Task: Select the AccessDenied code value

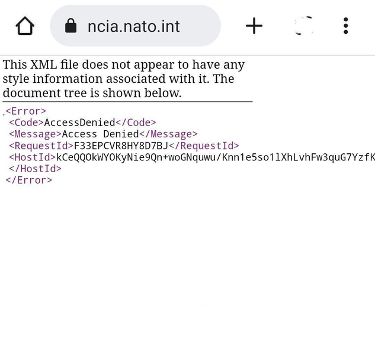Action: click(x=79, y=122)
